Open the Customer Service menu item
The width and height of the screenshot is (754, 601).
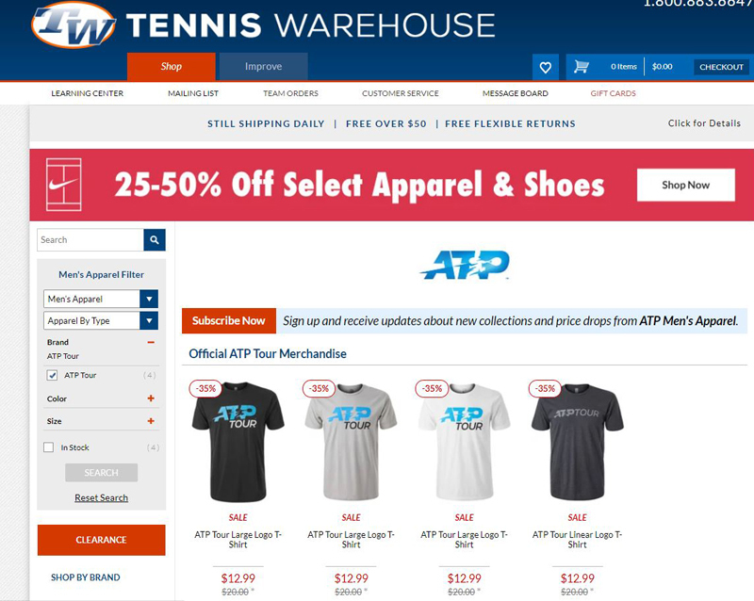point(400,93)
